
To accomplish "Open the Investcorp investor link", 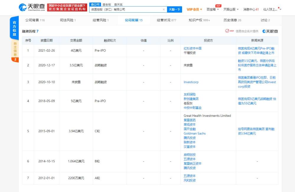I will pos(191,82).
